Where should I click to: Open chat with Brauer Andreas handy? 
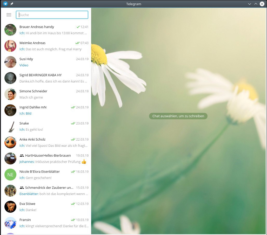47,30
